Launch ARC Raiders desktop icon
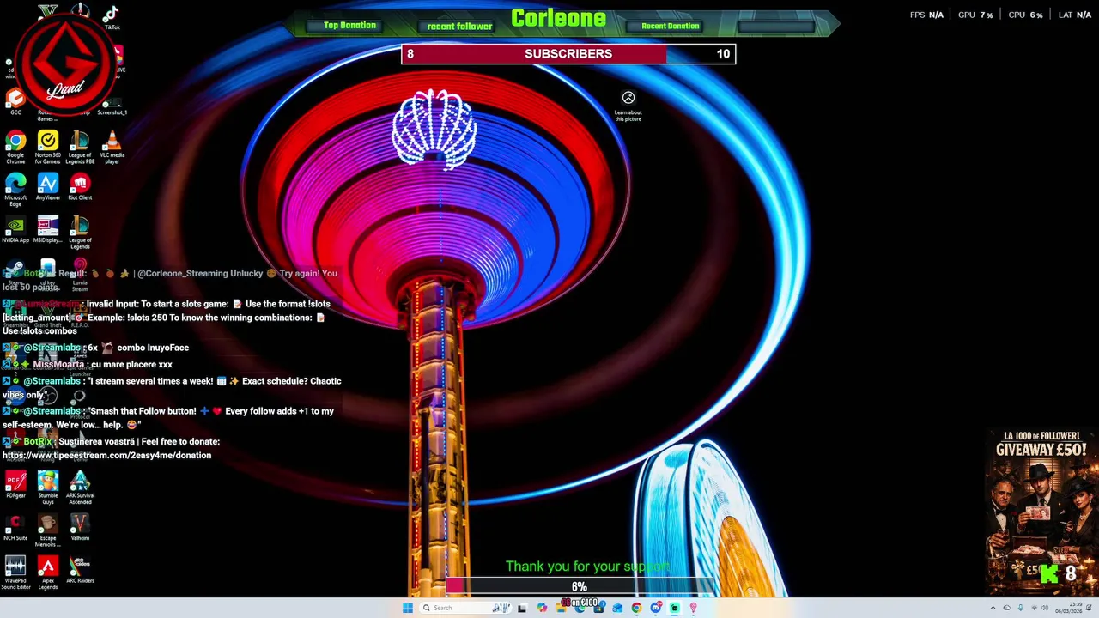 (x=80, y=571)
